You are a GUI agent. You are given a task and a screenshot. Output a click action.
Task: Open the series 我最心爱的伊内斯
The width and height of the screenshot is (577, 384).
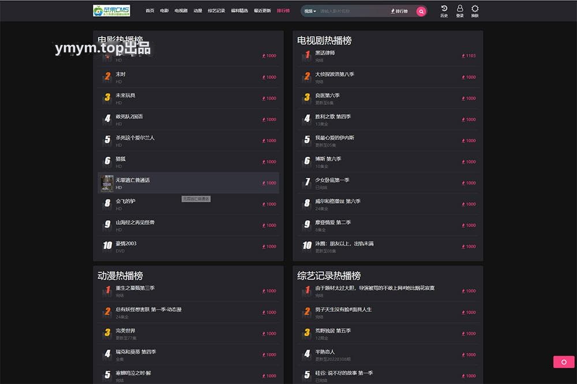click(x=335, y=138)
